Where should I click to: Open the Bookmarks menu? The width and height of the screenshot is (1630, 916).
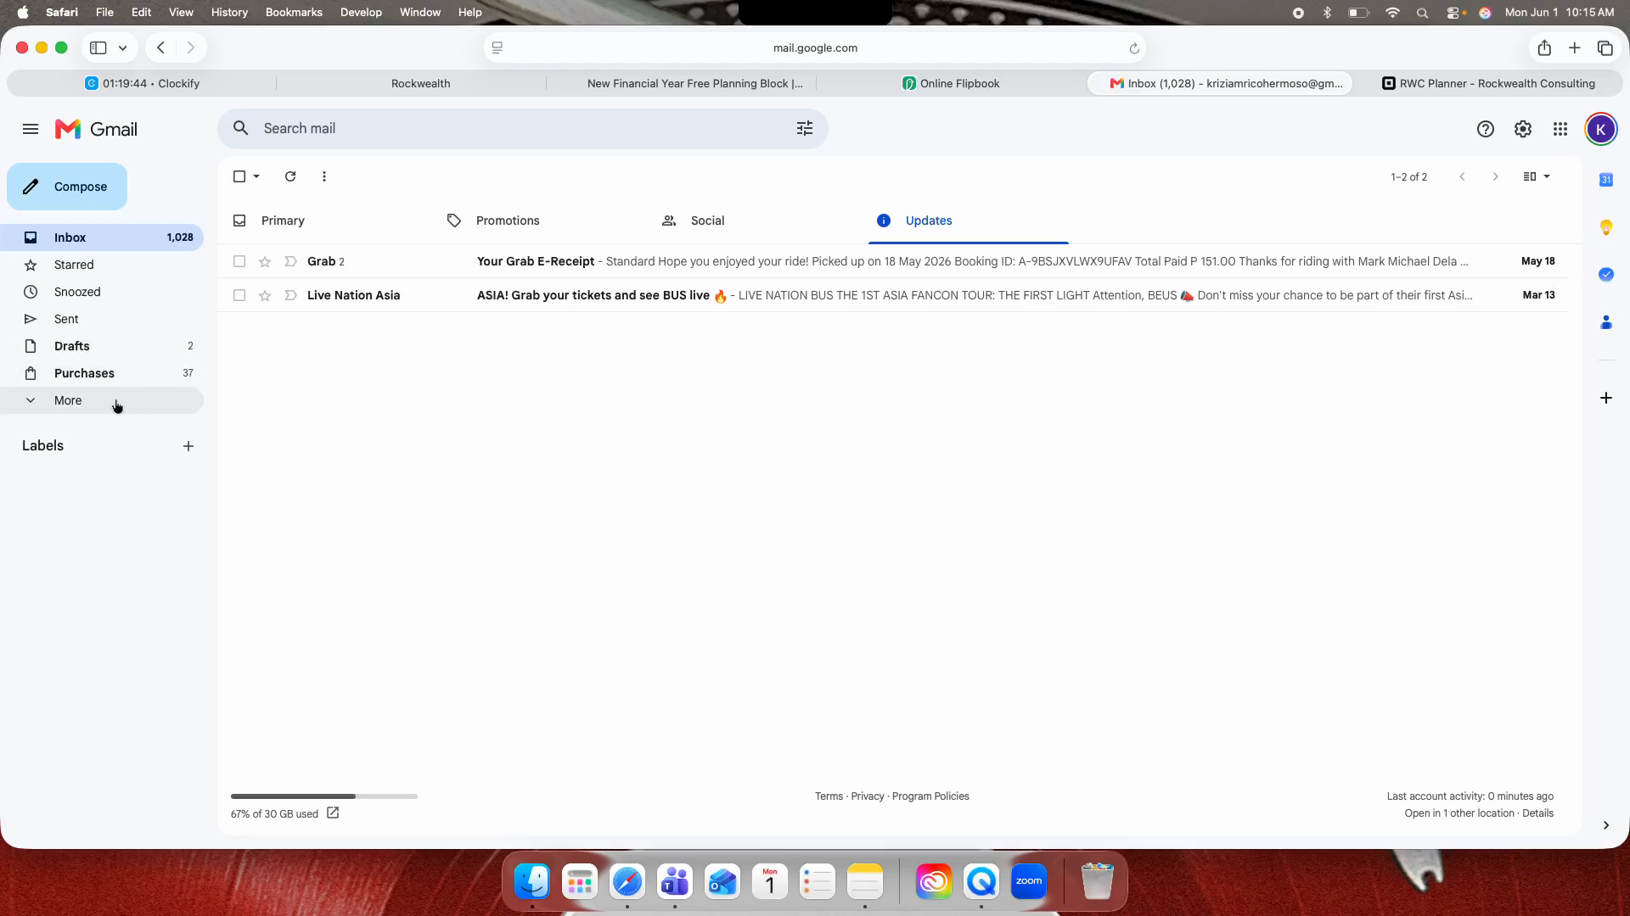294,13
